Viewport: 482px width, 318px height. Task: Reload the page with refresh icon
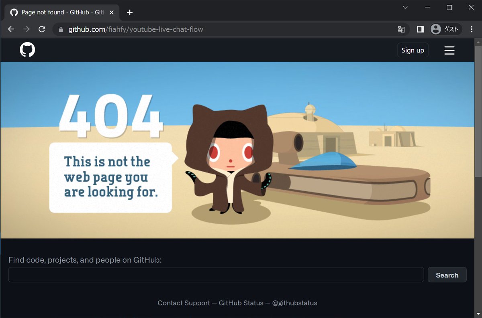click(x=42, y=29)
